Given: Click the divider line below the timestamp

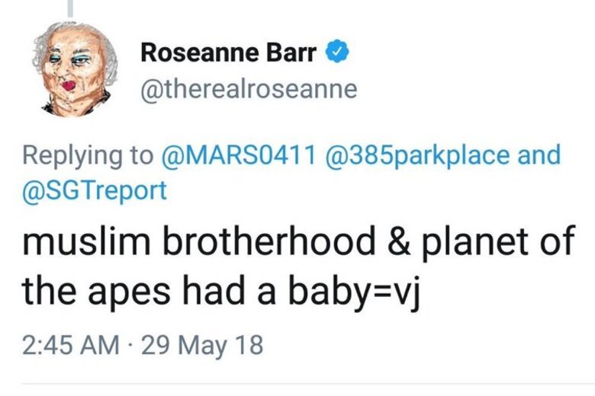Looking at the screenshot, I should (308, 385).
